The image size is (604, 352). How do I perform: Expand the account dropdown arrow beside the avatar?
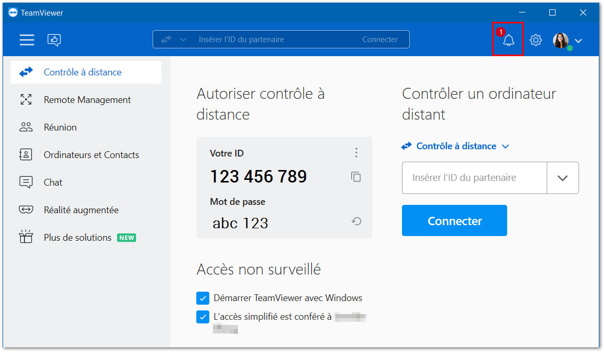click(578, 41)
